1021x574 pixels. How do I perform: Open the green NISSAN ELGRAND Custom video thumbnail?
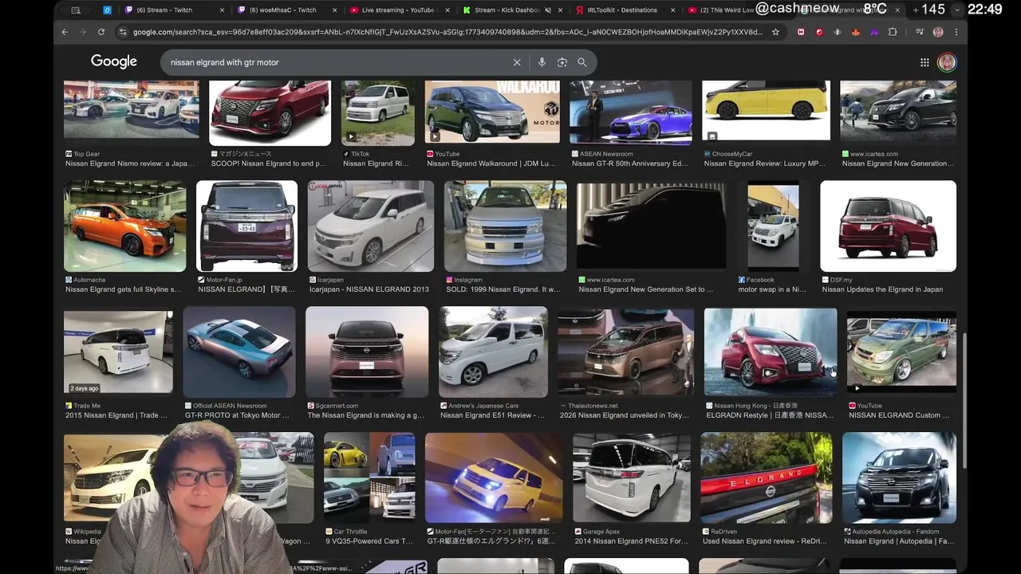901,352
